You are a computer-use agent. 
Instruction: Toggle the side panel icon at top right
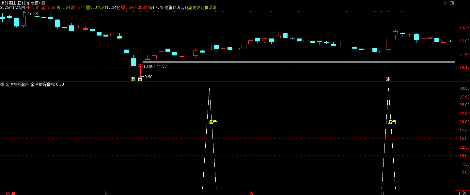[x=451, y=3]
